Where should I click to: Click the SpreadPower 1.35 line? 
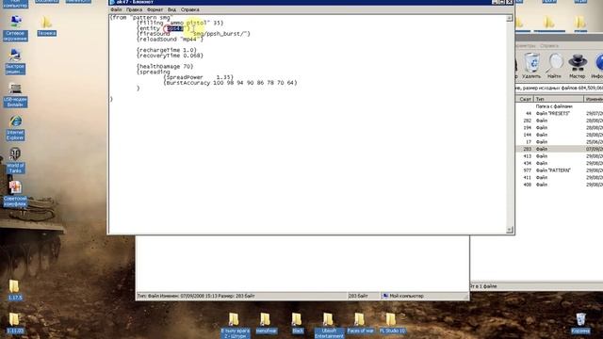pyautogui.click(x=199, y=77)
